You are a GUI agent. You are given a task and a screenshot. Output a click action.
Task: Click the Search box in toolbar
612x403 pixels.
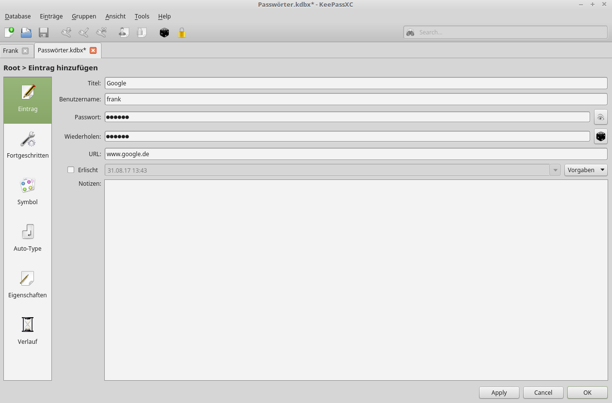pyautogui.click(x=505, y=32)
